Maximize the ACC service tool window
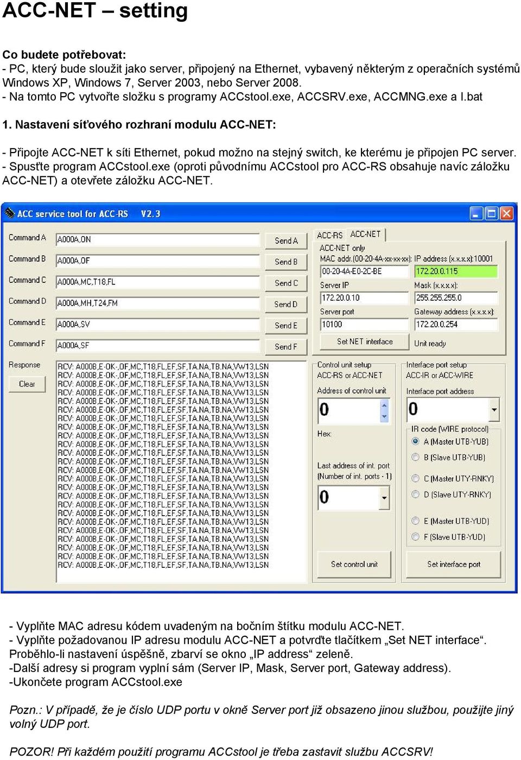This screenshot has width=521, height=760. [491, 213]
